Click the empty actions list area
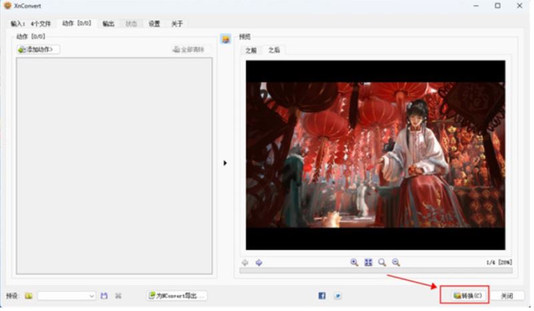The width and height of the screenshot is (534, 311). click(114, 166)
